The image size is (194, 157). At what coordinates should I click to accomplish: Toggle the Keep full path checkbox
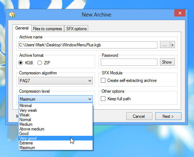coord(103,99)
